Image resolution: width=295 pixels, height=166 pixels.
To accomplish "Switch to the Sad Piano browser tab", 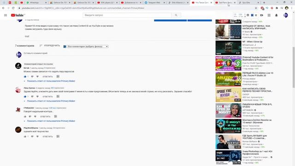I will pos(225,3).
